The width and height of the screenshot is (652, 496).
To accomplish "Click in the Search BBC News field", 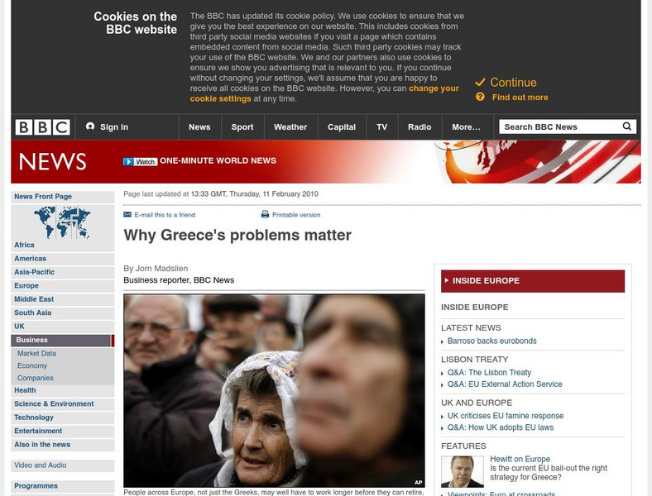I will click(x=560, y=126).
